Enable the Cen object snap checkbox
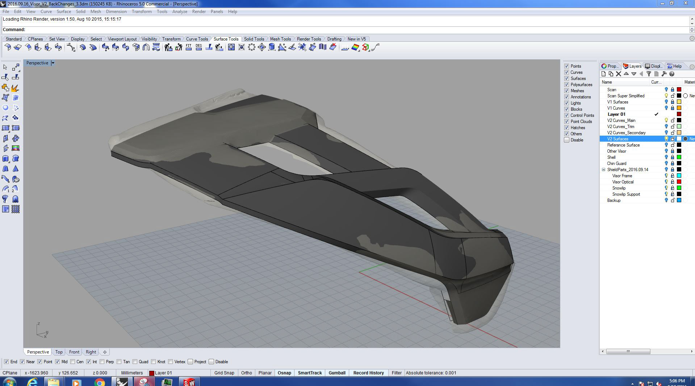The height and width of the screenshot is (386, 695). 73,362
